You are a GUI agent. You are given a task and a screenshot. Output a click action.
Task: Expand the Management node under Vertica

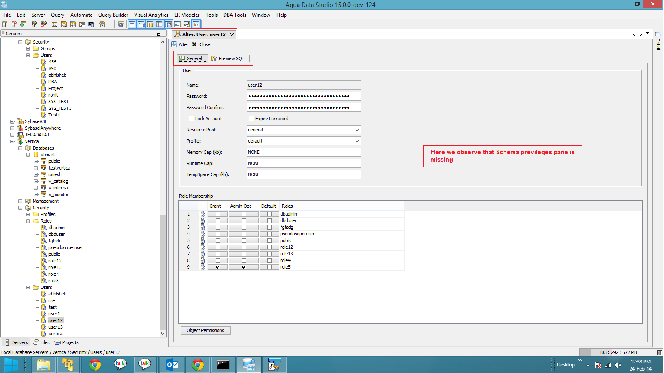coord(20,201)
